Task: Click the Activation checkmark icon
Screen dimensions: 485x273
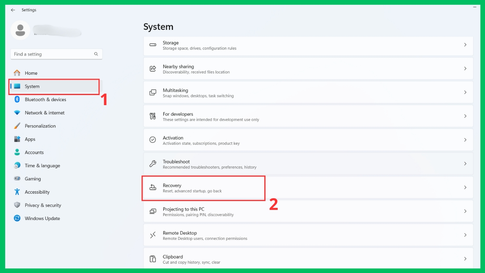Action: coord(153,140)
